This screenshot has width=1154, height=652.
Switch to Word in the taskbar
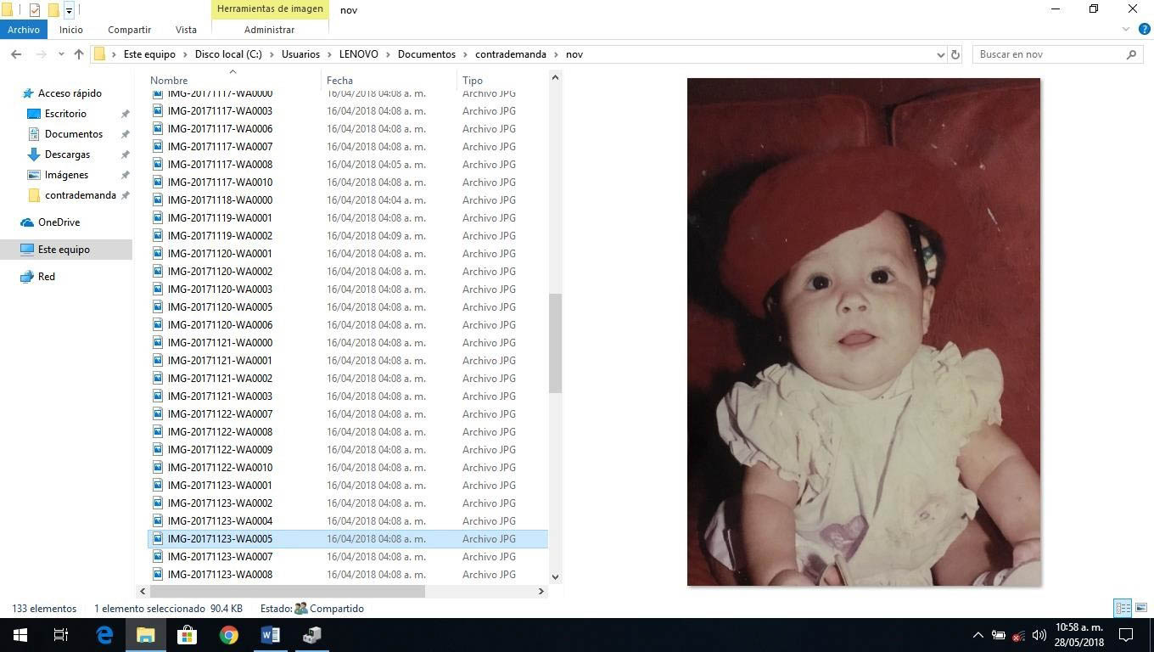(x=271, y=635)
